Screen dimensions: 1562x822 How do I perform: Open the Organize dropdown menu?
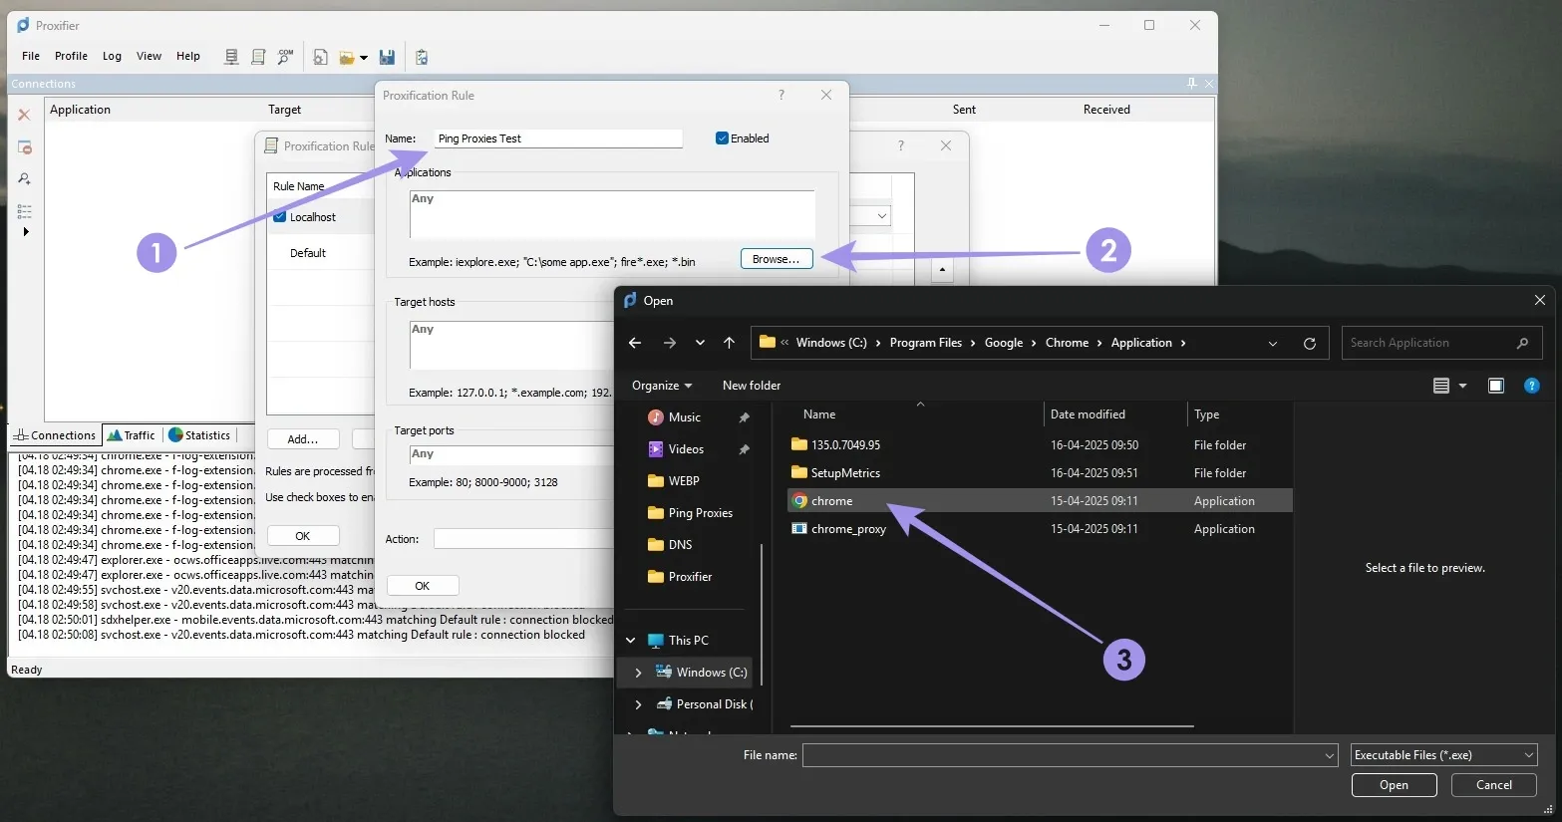[662, 386]
